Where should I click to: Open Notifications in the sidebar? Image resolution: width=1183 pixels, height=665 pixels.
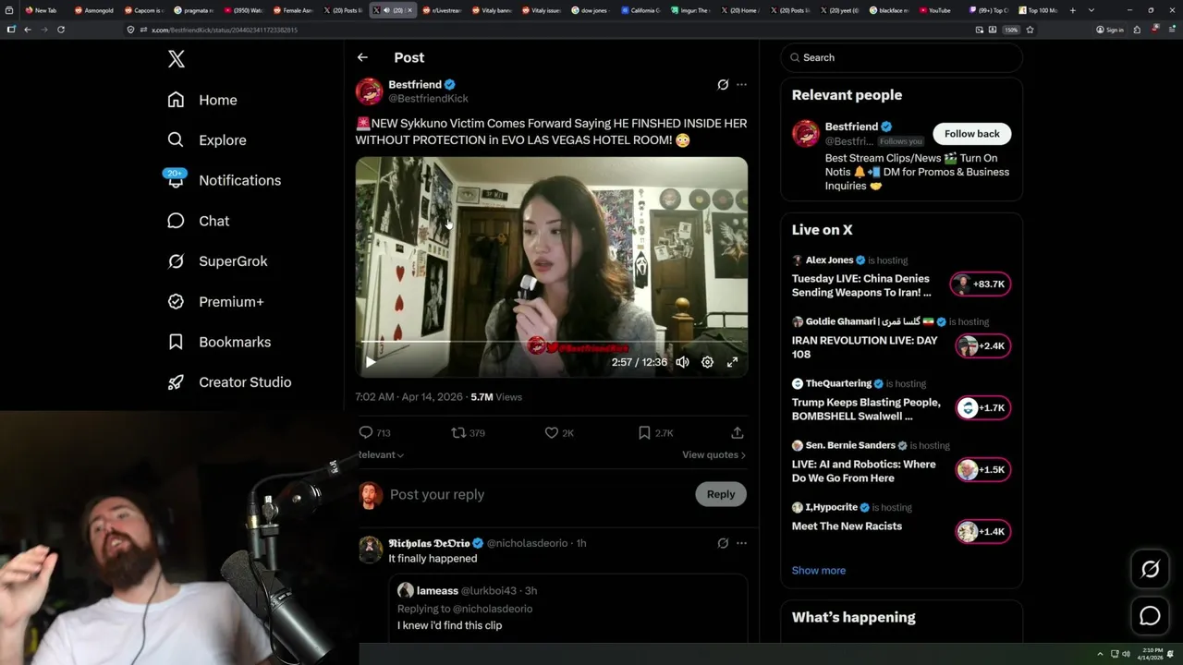pyautogui.click(x=224, y=180)
